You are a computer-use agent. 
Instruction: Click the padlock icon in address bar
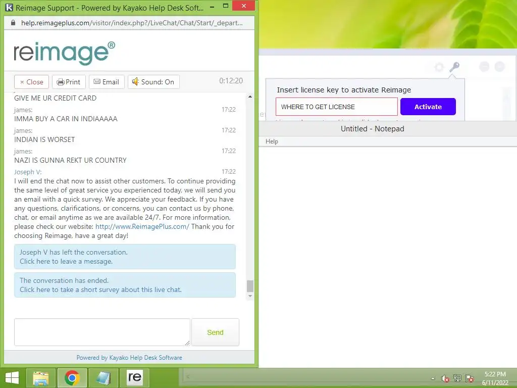point(13,23)
